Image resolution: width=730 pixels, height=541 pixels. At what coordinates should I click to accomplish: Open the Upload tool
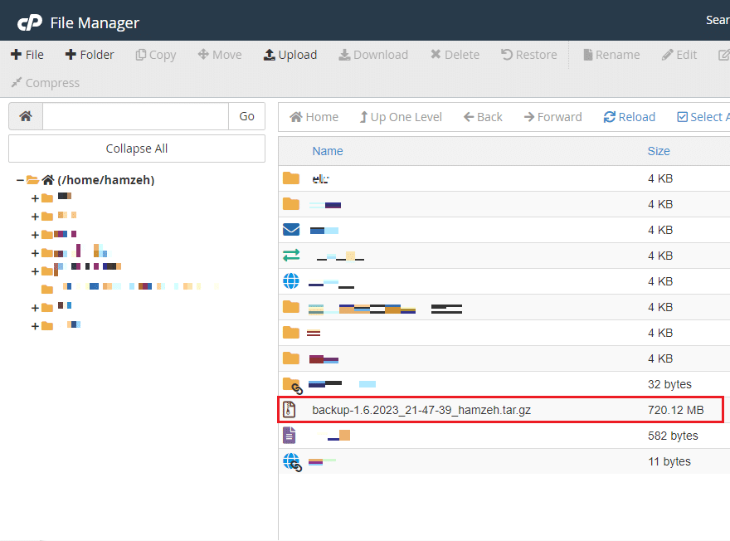(x=290, y=55)
